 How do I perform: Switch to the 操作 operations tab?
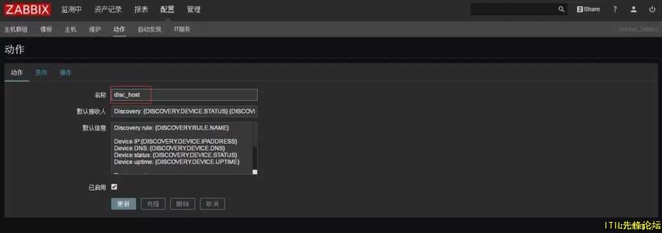point(65,72)
